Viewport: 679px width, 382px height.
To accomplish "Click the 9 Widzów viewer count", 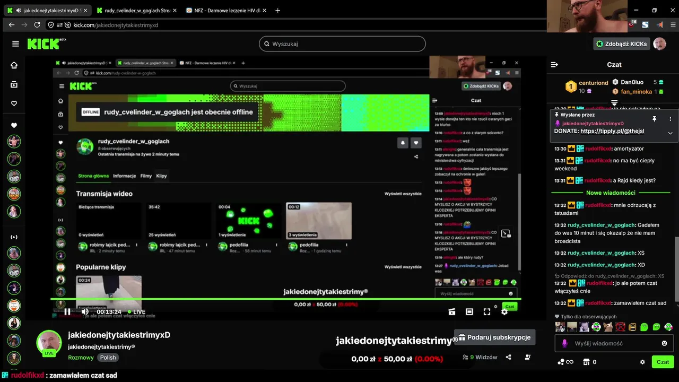I will pos(480,358).
